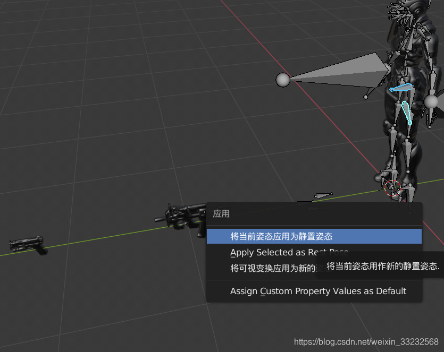The image size is (444, 352).
Task: Select the submachine gun object
Action: pos(181,219)
